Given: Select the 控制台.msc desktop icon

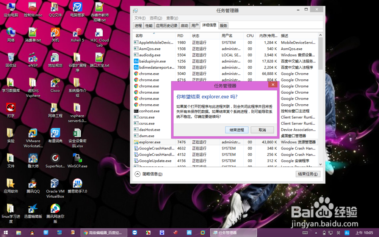Looking at the screenshot, I should [x=33, y=10].
